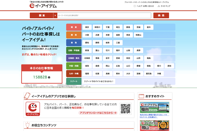Choose 福岡 prefecture button
Viewport: 197px width, 131px height.
point(87,74)
